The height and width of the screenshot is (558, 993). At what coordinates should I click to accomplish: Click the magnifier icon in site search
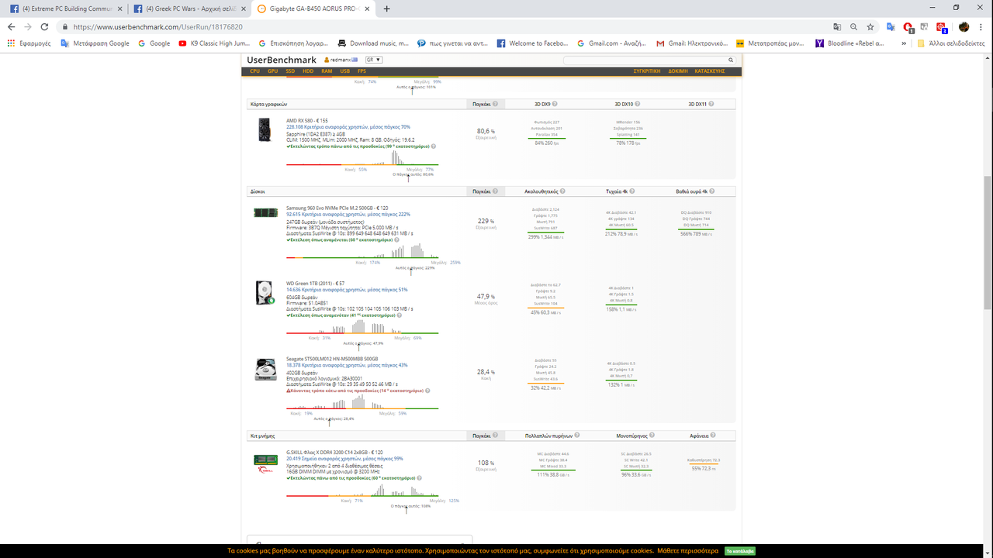pos(731,60)
